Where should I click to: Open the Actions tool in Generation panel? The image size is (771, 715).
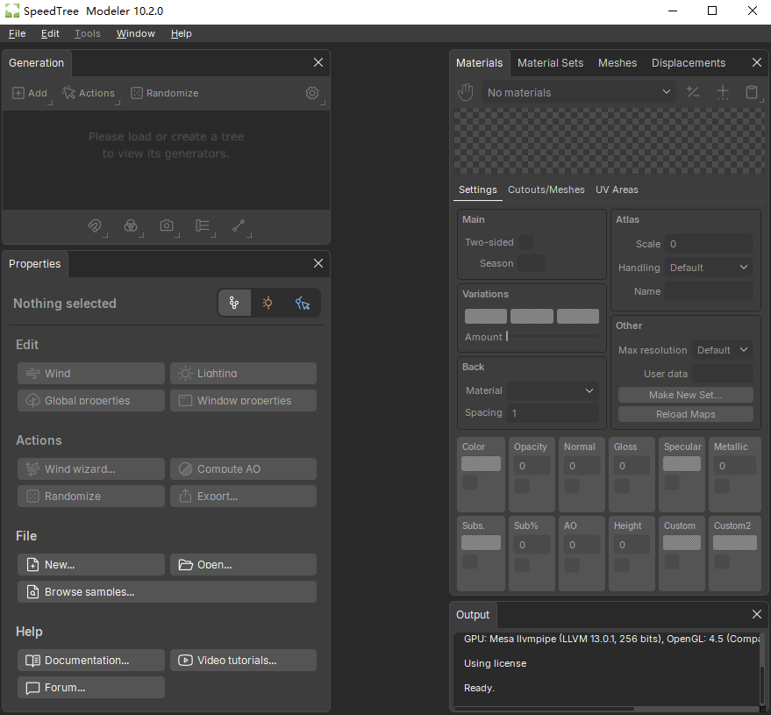[x=89, y=93]
